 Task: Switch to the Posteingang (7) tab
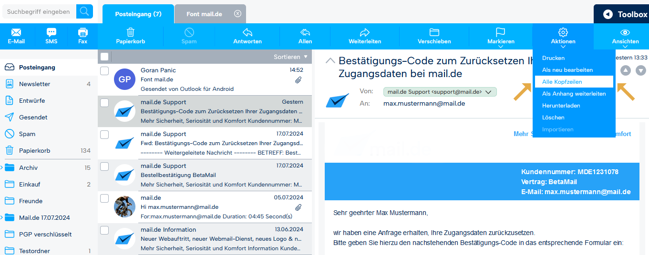pos(138,14)
